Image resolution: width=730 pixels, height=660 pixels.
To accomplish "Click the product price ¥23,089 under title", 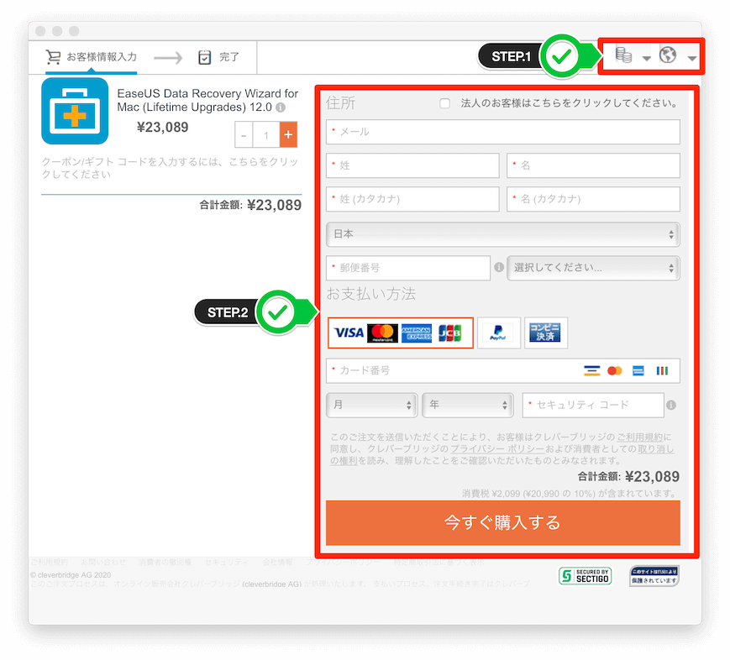I will click(162, 127).
